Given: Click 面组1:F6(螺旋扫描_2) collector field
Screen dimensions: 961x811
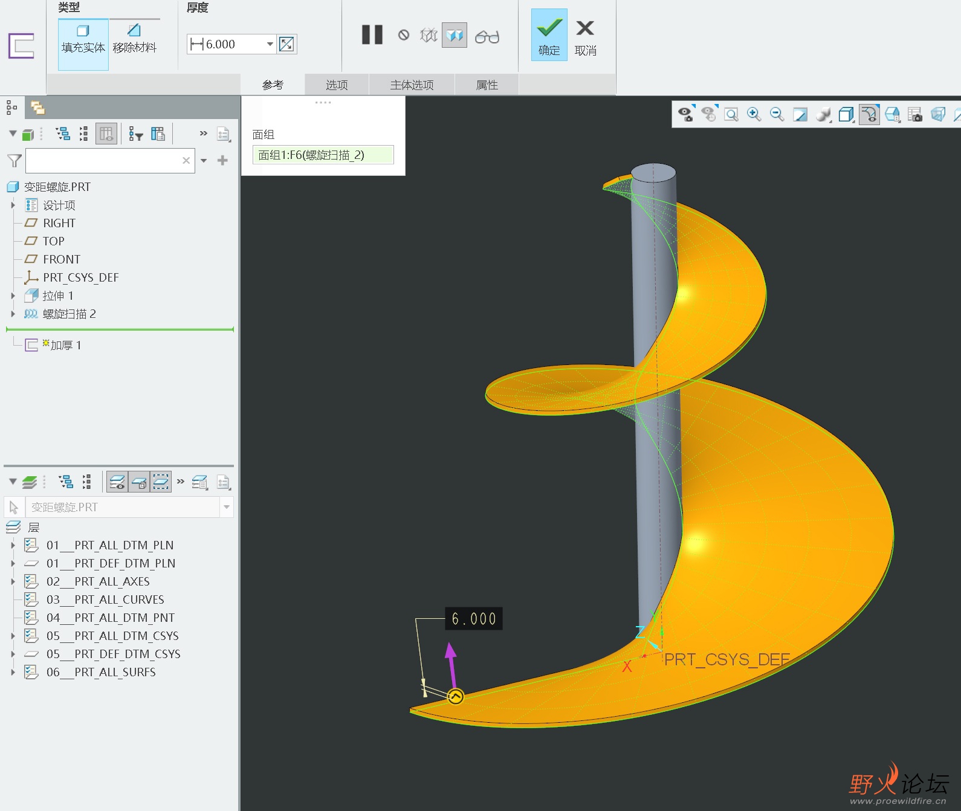Looking at the screenshot, I should point(323,155).
